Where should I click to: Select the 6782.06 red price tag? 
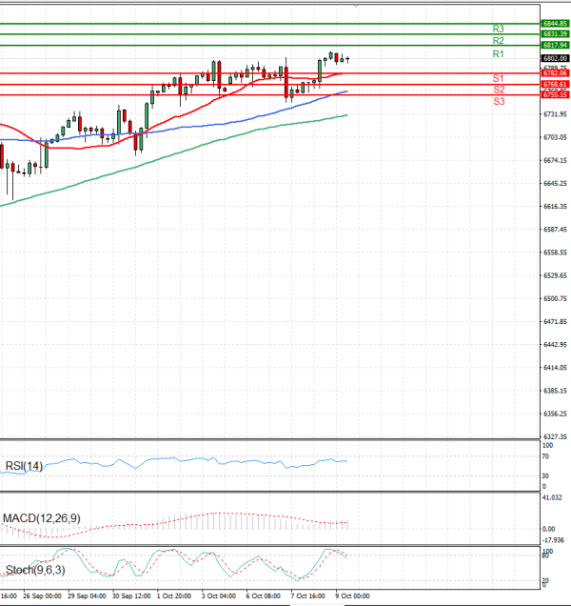click(555, 73)
